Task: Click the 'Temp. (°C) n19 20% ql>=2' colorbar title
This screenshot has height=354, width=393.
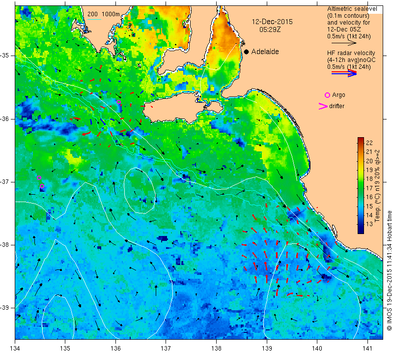Action: pos(377,186)
